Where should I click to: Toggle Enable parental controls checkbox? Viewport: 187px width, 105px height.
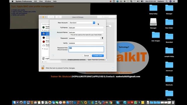67,60
